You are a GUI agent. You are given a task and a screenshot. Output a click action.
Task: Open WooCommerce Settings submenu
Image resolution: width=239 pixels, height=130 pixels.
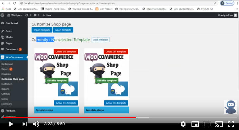[6, 94]
